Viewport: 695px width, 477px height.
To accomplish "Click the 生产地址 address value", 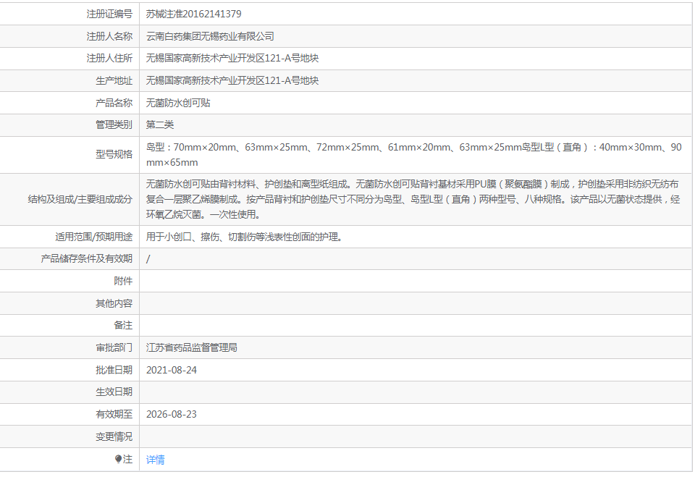I will click(232, 80).
